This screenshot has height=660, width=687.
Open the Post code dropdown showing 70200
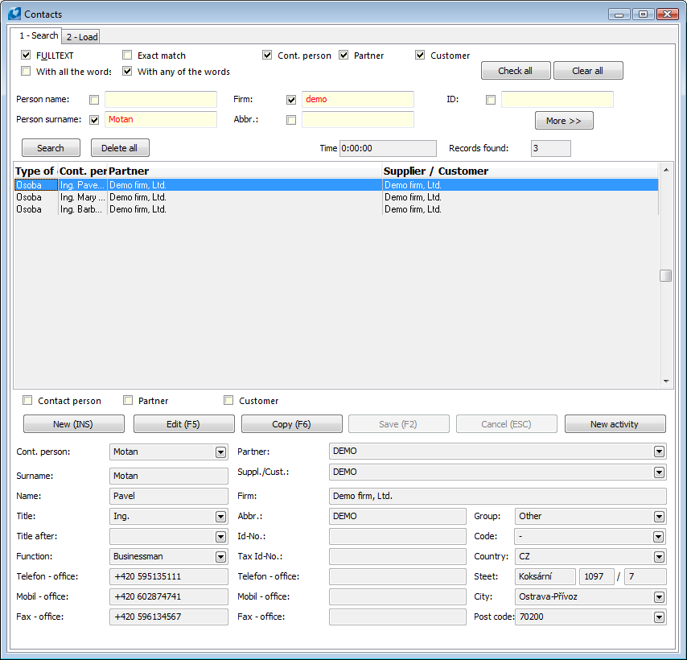click(659, 617)
